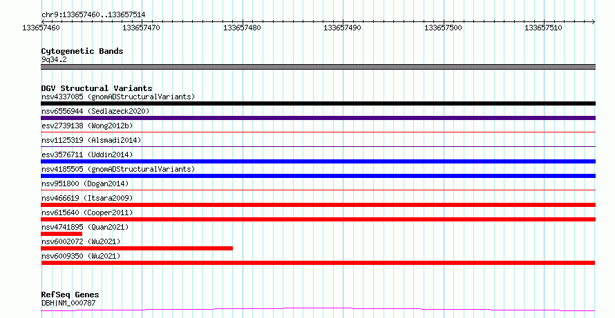Open variant label nsv6556944 (Sedlazeck2020)
Image resolution: width=615 pixels, height=318 pixels.
[x=95, y=111]
